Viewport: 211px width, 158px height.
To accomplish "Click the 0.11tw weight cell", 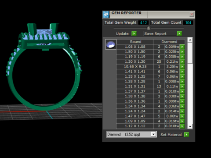I will click(x=172, y=86).
